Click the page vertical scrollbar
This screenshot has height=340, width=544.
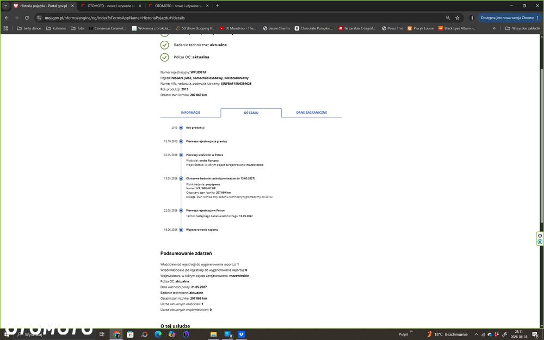click(x=542, y=146)
